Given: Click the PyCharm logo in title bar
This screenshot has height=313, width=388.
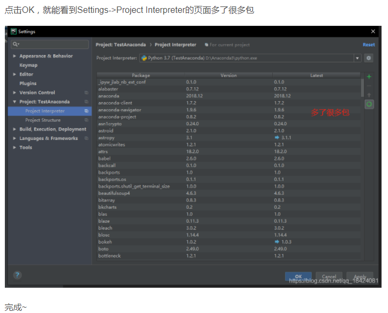Looking at the screenshot, I should pyautogui.click(x=13, y=31).
